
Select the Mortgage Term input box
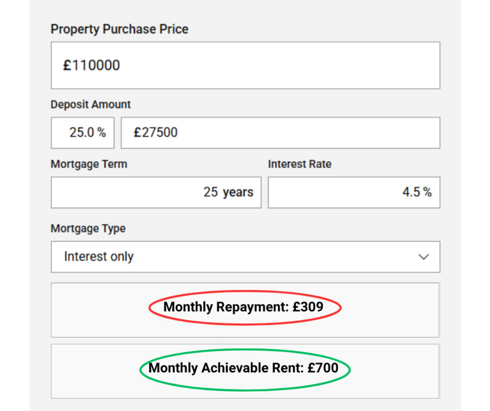[156, 192]
